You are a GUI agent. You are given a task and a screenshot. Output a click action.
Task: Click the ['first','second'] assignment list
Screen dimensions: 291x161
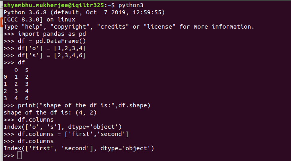[x=97, y=134]
